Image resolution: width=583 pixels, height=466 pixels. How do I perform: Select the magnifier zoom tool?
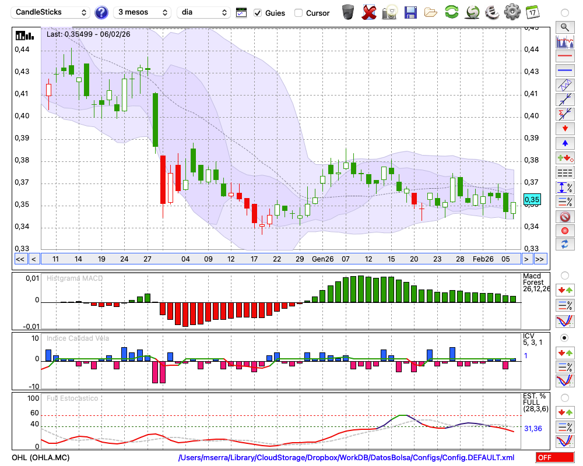tap(564, 27)
